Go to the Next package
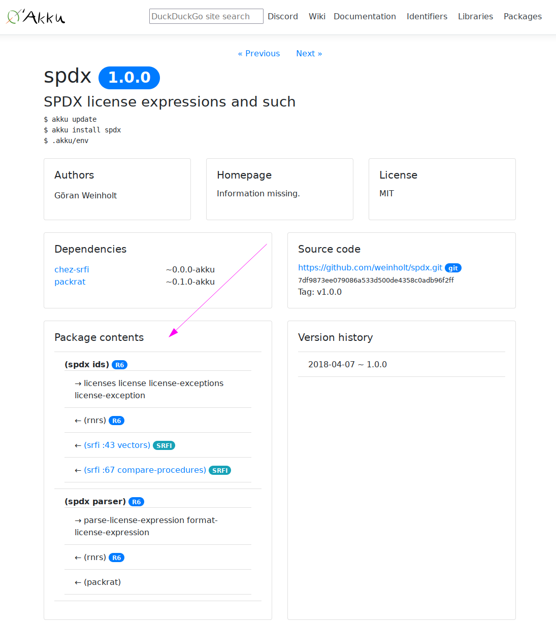 (309, 53)
